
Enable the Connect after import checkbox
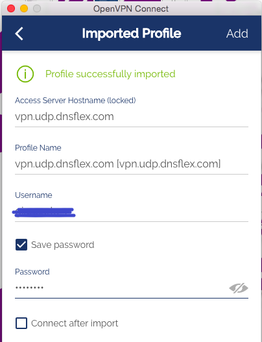pos(21,323)
